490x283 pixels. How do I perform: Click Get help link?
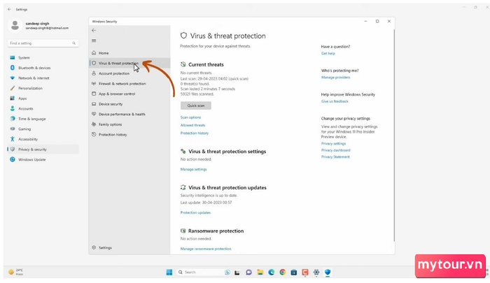328,53
